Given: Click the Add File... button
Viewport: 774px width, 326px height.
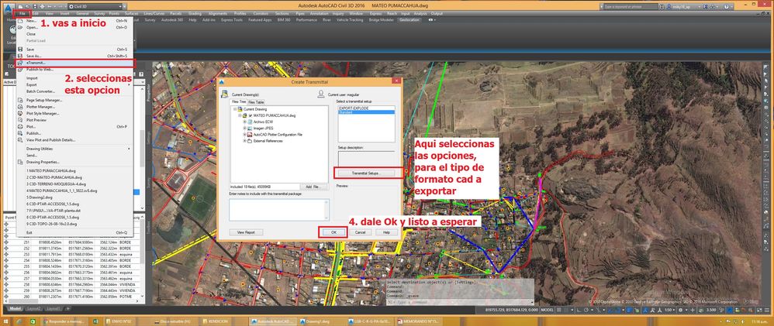Looking at the screenshot, I should [x=315, y=187].
